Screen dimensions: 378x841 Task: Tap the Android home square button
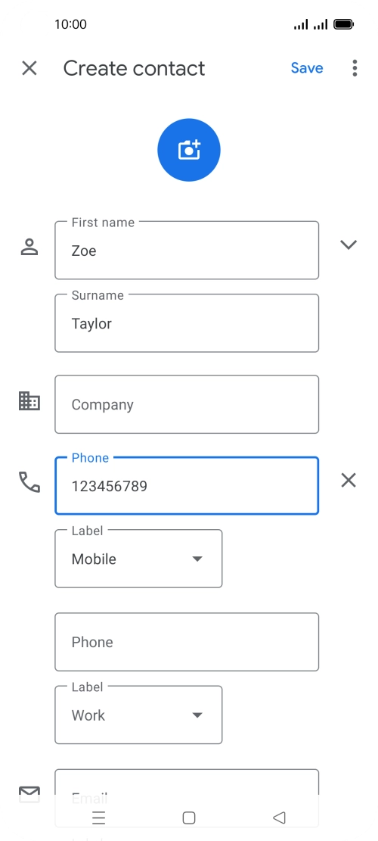click(x=188, y=818)
